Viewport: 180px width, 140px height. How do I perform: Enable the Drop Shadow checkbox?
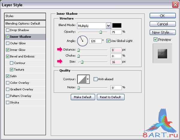coord(7,30)
